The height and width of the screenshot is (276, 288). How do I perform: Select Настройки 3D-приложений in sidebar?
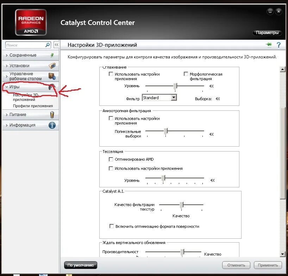click(26, 97)
